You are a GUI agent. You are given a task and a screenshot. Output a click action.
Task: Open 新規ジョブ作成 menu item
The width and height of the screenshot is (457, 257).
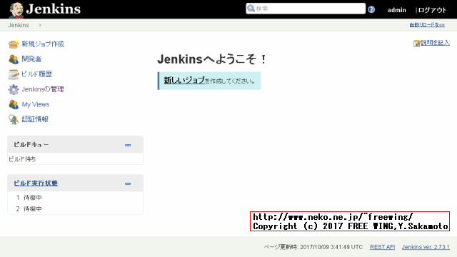click(43, 44)
